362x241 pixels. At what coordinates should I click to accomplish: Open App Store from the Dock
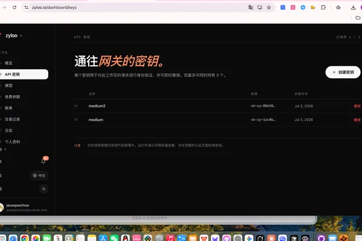pos(103,238)
